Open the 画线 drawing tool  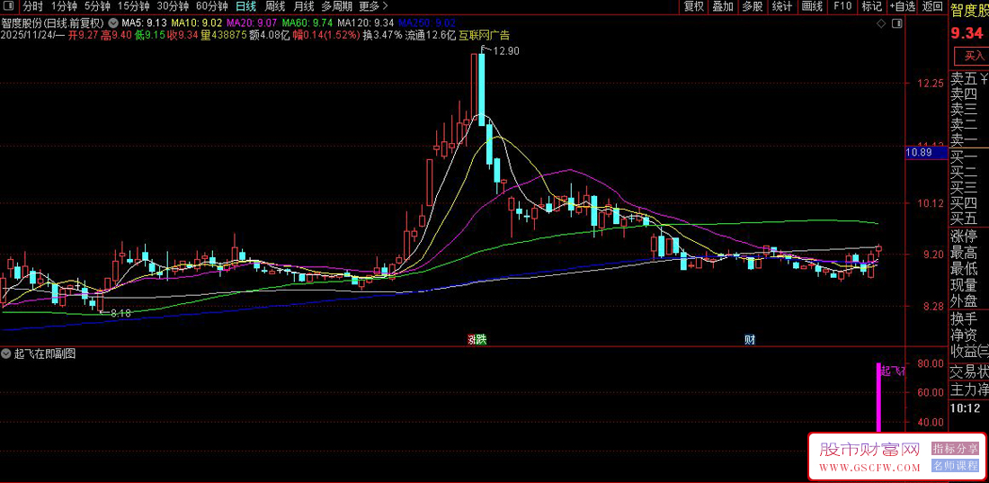[x=812, y=6]
